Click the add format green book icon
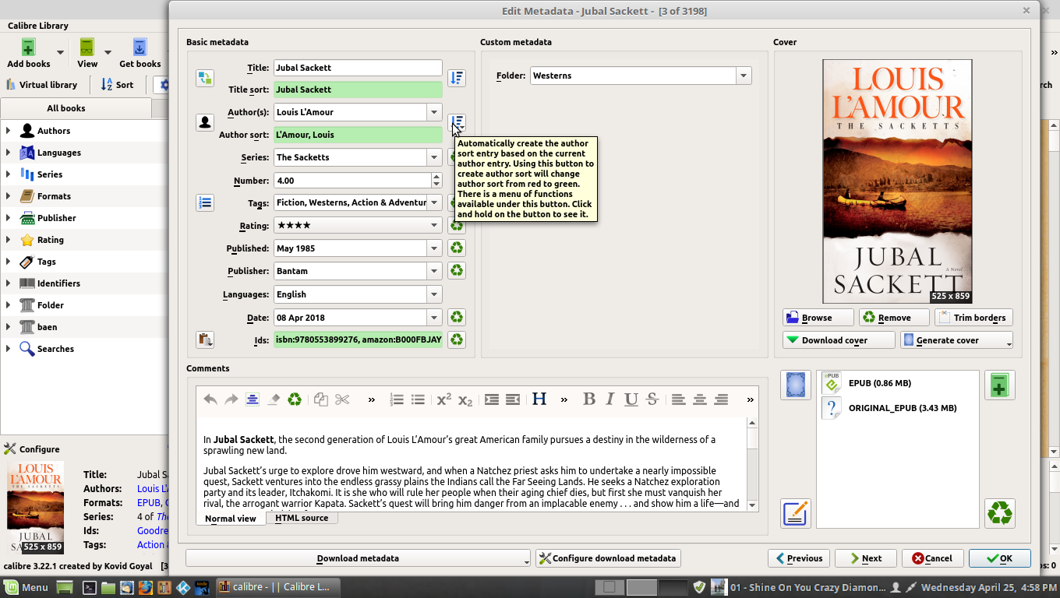The width and height of the screenshot is (1060, 598). click(x=999, y=385)
